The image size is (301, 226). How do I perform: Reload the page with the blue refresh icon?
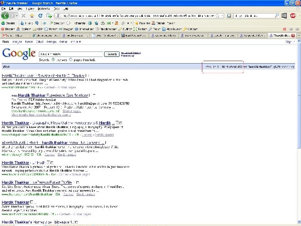(40, 15)
